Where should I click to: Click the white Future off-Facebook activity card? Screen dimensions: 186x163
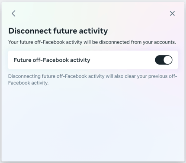[93, 60]
